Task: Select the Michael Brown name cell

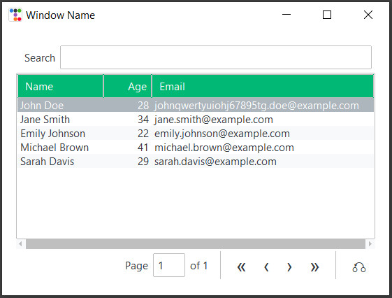Action: pos(61,148)
